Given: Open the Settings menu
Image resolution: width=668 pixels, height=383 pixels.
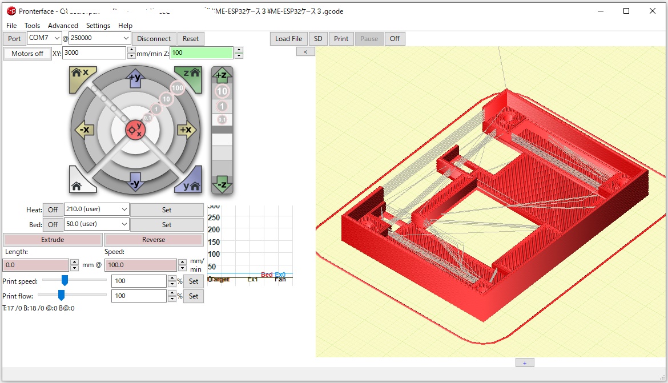Looking at the screenshot, I should tap(98, 26).
